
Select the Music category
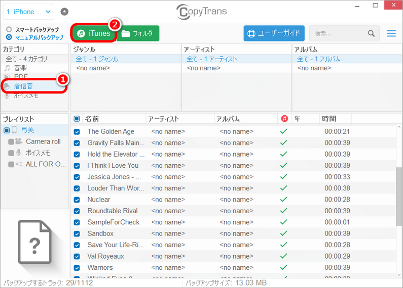tap(34, 68)
